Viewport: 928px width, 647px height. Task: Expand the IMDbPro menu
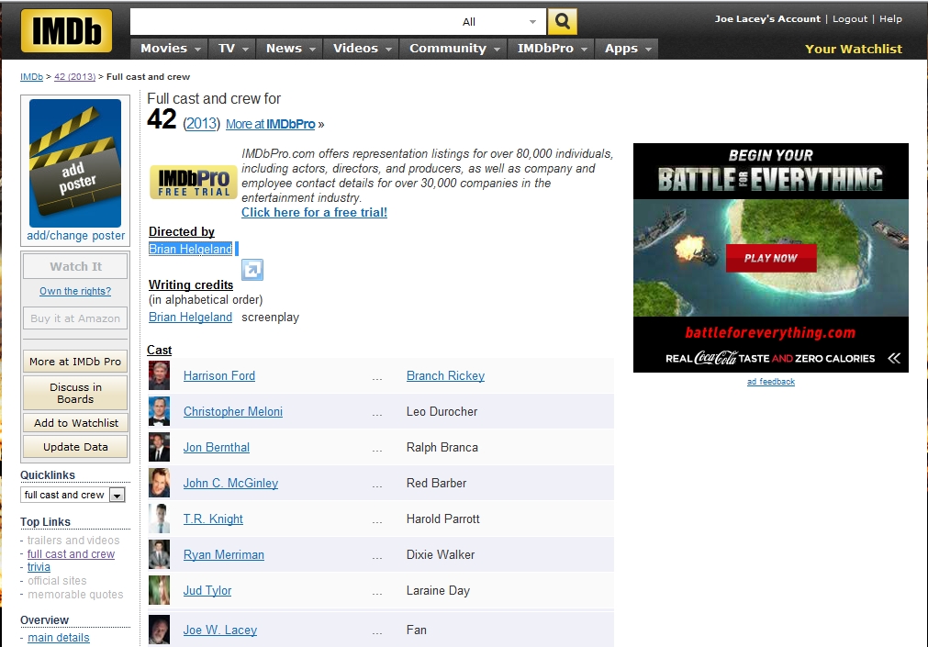552,49
